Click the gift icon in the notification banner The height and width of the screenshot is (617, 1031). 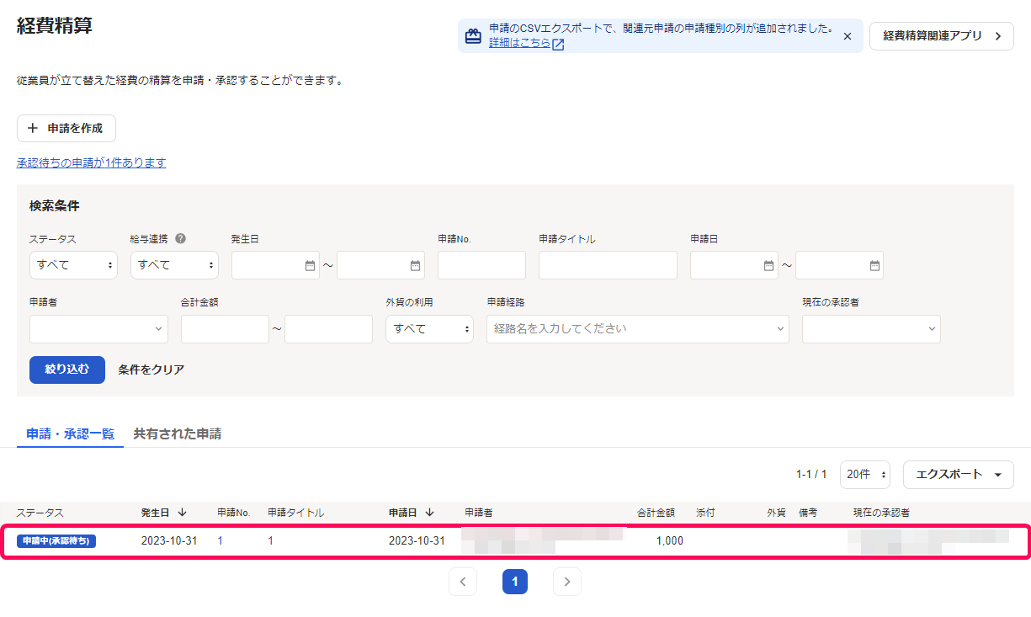[x=473, y=36]
